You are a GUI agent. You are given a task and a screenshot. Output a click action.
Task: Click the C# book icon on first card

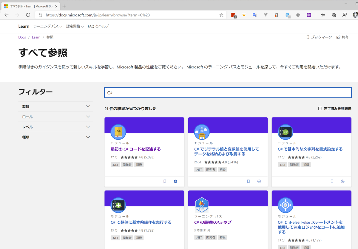pos(118,132)
